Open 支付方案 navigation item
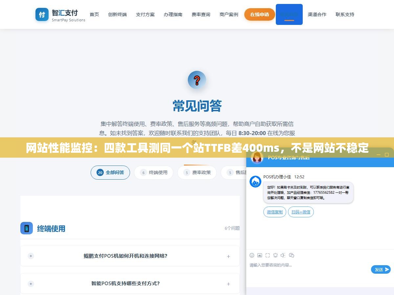This screenshot has height=295, width=394. (145, 14)
